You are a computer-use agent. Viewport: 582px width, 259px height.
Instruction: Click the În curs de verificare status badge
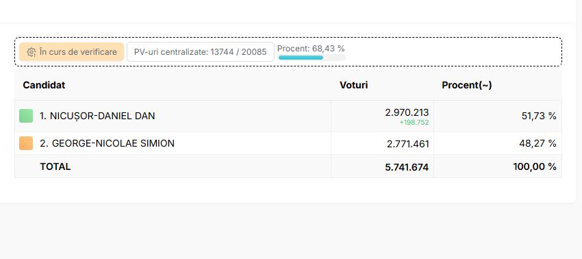[71, 51]
